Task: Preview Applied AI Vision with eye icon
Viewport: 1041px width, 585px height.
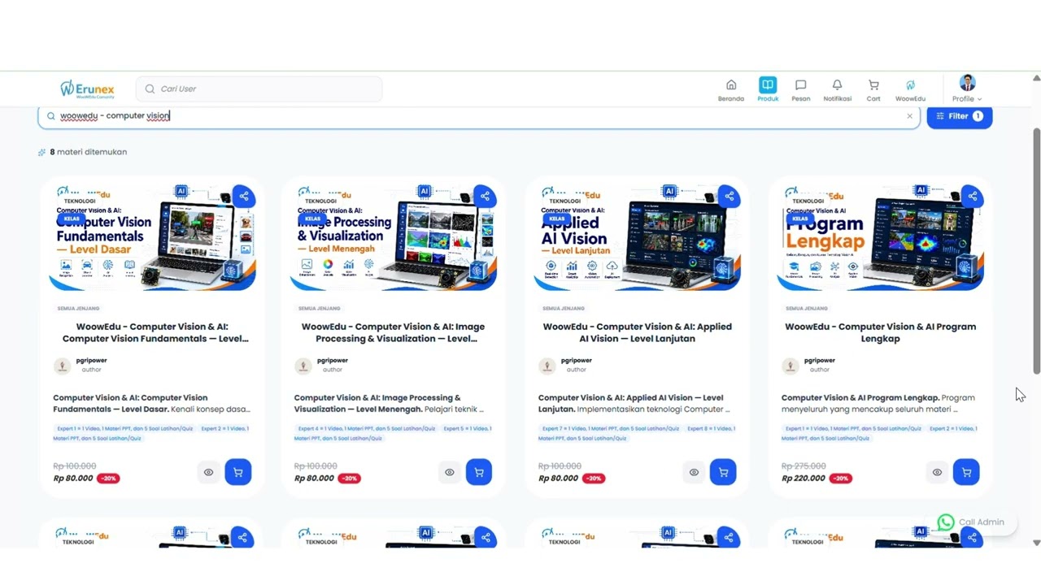Action: 694,472
